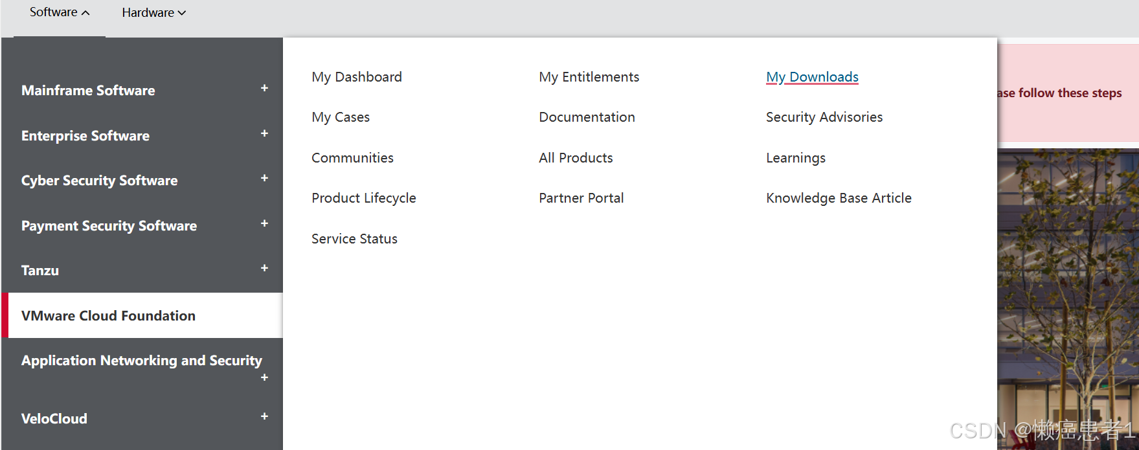Browse All Products link
Screen dimensions: 1139x450
tap(576, 158)
